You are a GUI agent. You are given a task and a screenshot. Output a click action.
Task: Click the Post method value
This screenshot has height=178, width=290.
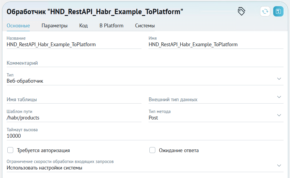click(x=153, y=118)
